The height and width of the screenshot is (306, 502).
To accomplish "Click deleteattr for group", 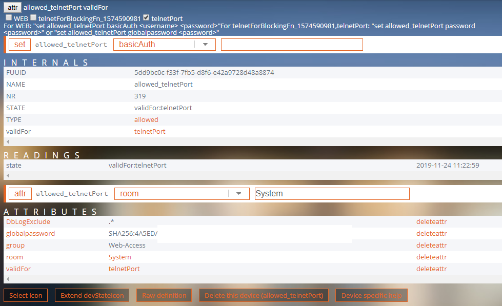I will (x=431, y=246).
